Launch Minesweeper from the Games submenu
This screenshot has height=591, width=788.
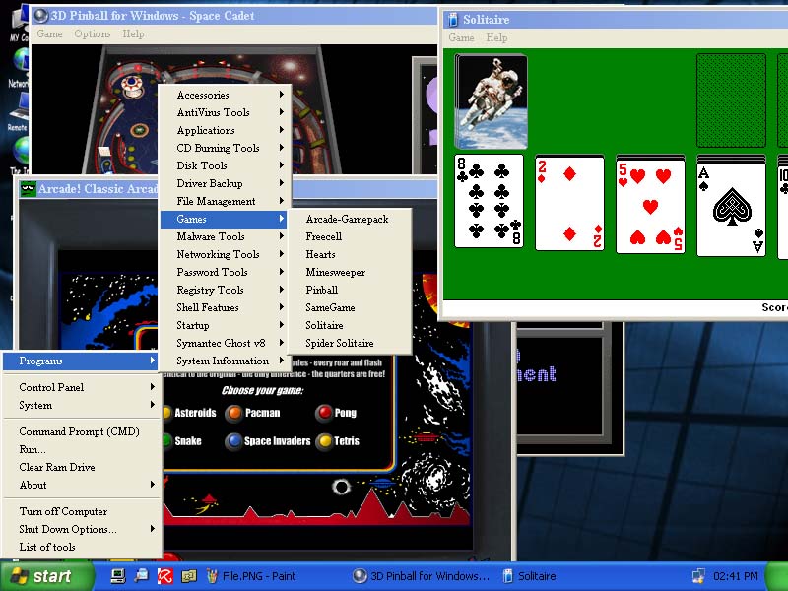pyautogui.click(x=335, y=272)
